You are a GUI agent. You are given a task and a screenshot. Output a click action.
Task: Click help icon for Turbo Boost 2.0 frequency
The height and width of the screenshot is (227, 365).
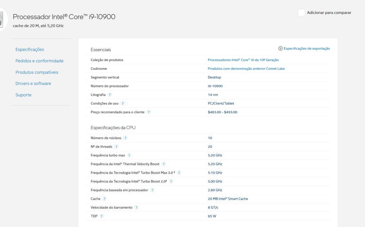coord(171,181)
